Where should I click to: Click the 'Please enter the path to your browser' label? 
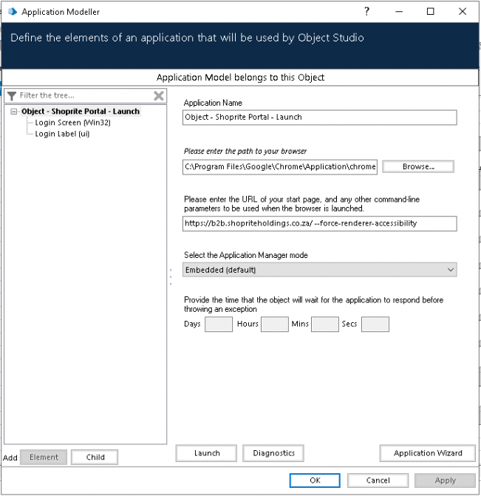click(x=245, y=152)
